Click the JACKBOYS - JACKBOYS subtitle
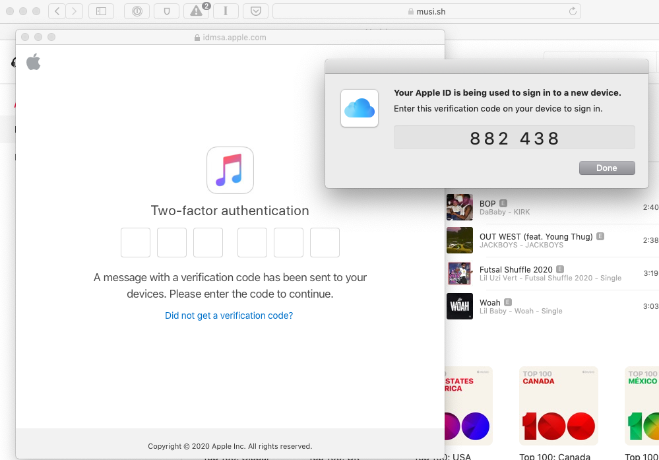Screen dimensions: 659x460 [x=521, y=245]
